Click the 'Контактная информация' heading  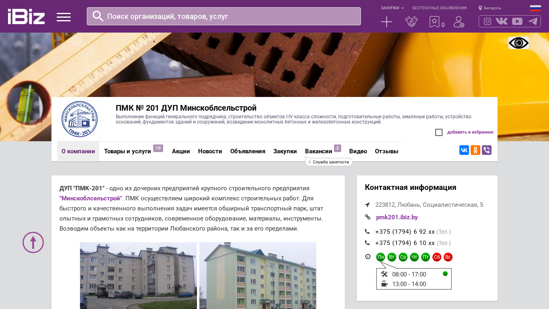(411, 187)
